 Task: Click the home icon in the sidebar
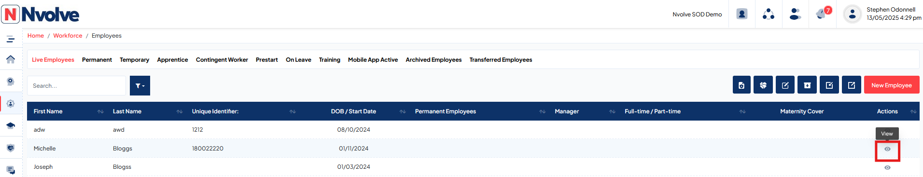pos(11,59)
